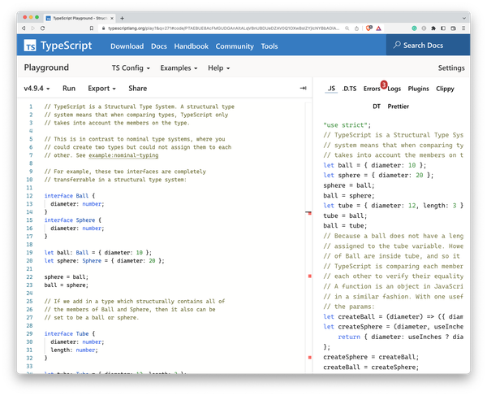This screenshot has width=487, height=396.
Task: Switch to the Logs tab
Action: pos(394,88)
